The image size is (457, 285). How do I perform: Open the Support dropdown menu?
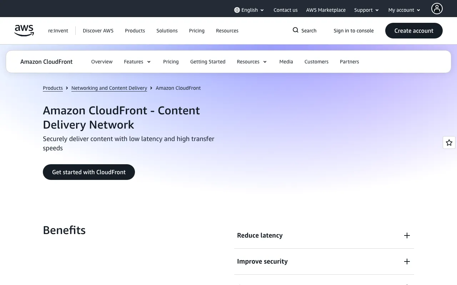click(367, 10)
